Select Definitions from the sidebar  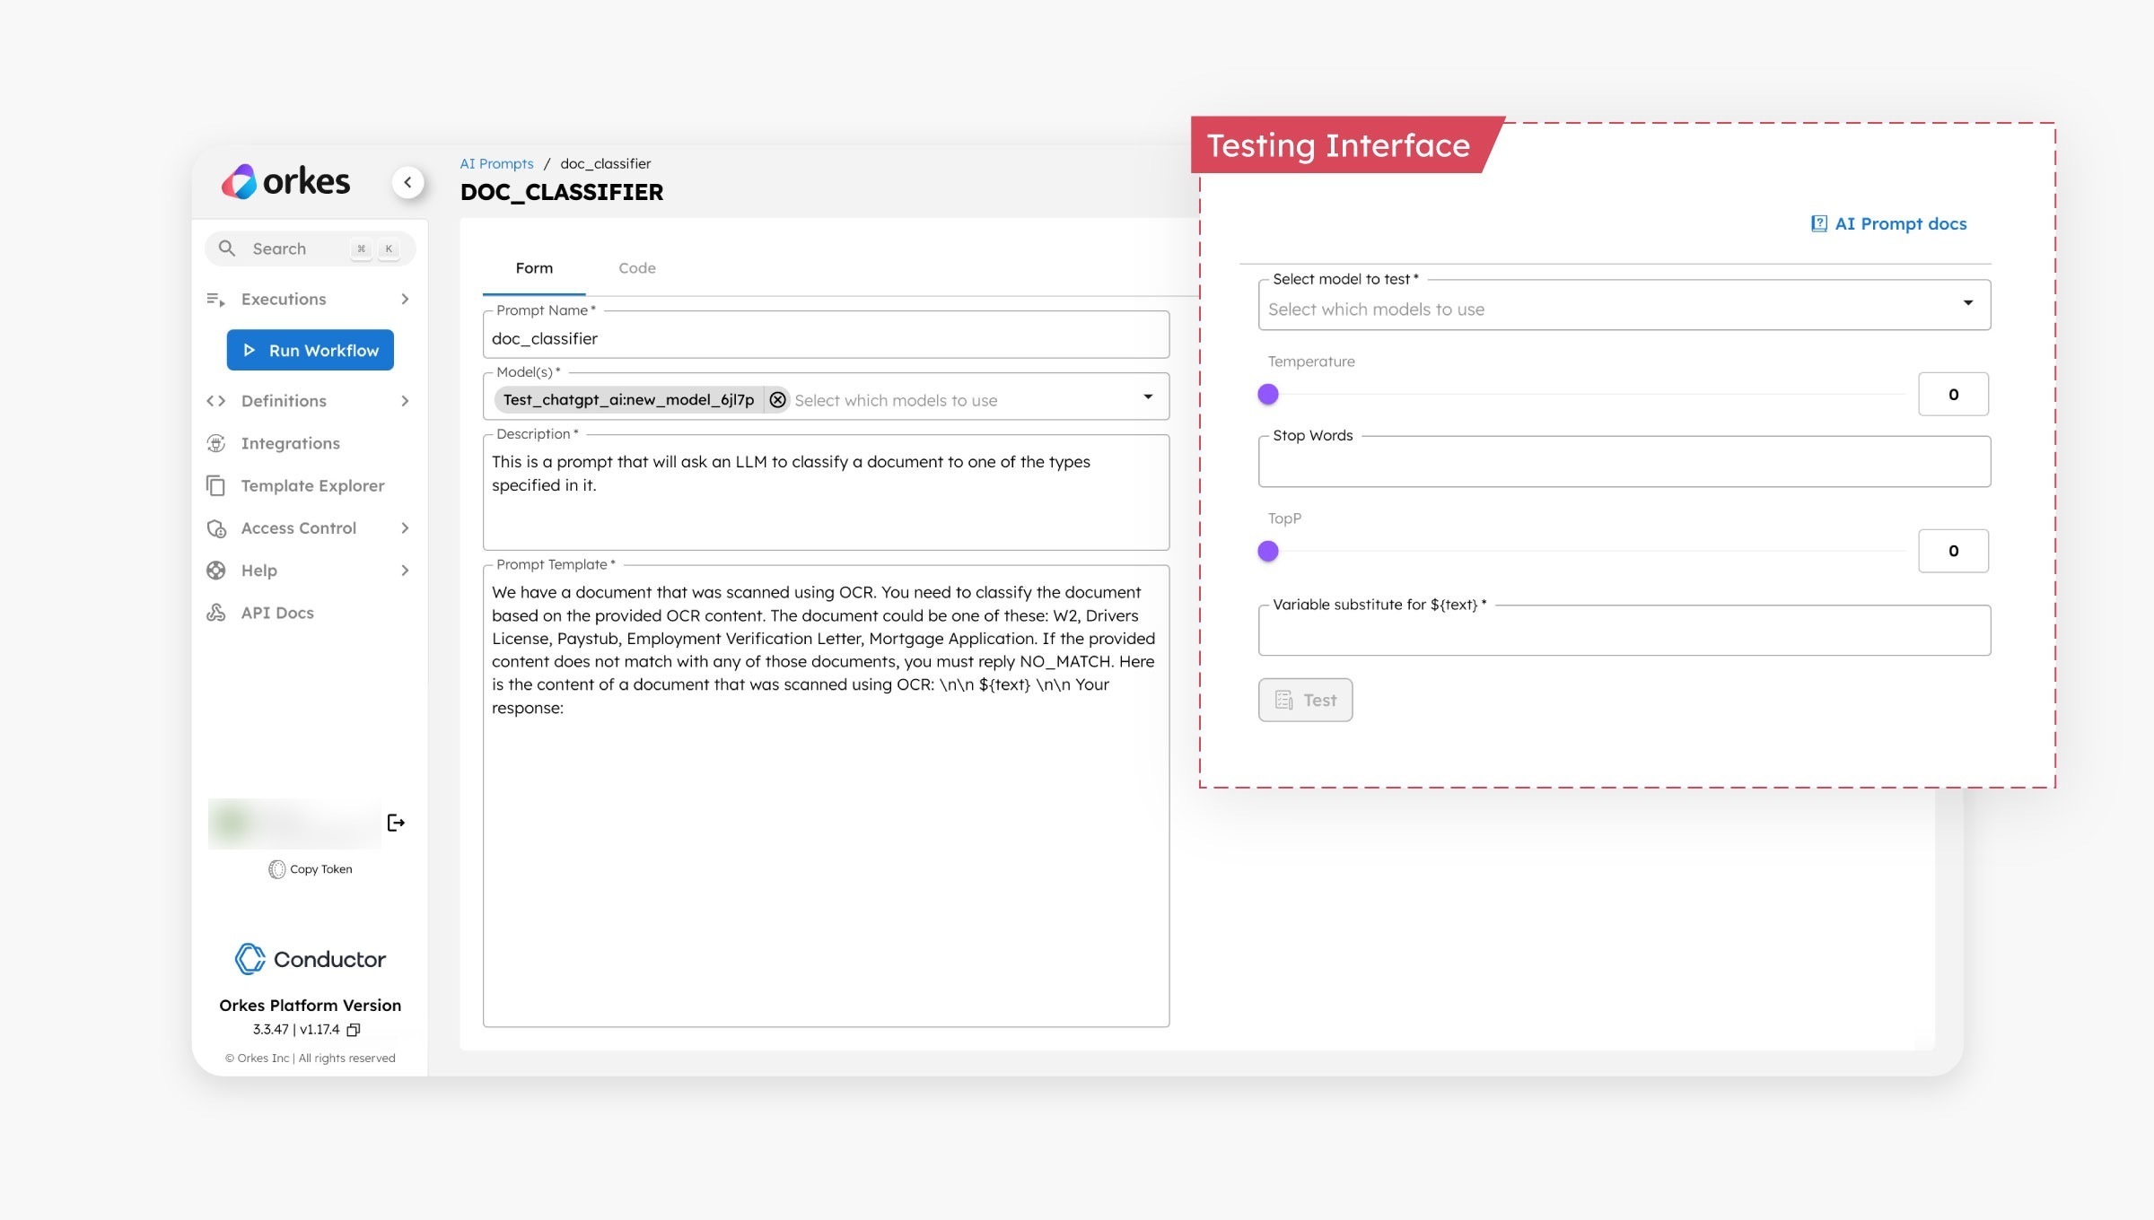click(x=284, y=400)
